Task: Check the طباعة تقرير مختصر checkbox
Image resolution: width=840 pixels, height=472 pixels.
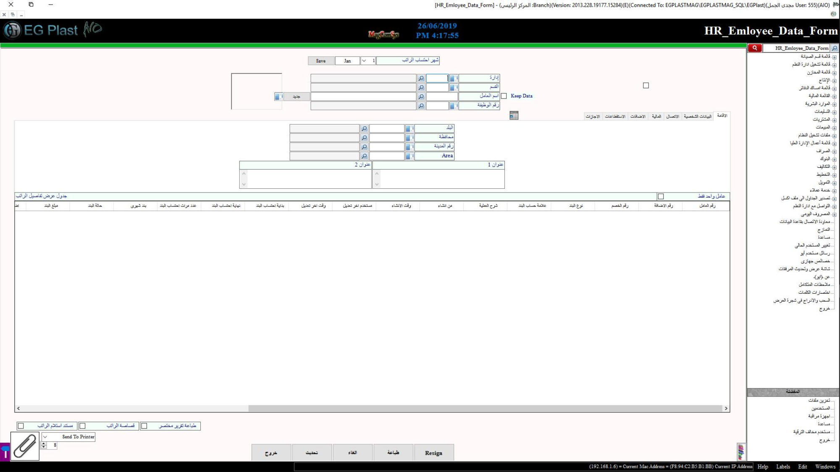Action: coord(144,426)
